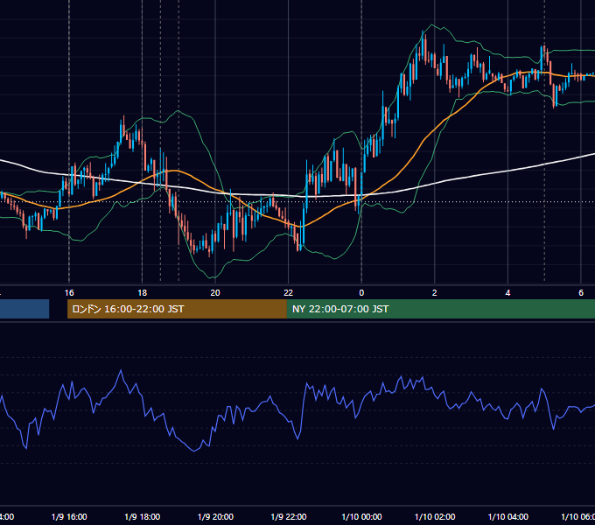Select the 6 hour label on price chart

click(581, 292)
